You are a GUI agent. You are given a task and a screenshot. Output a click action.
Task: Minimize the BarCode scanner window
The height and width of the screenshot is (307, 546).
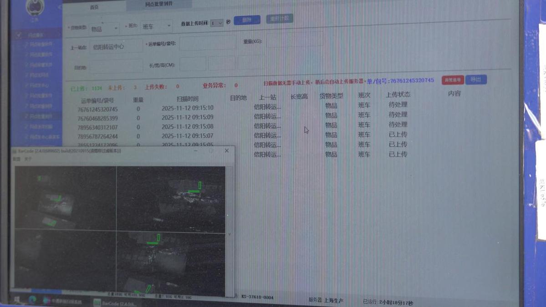point(196,151)
